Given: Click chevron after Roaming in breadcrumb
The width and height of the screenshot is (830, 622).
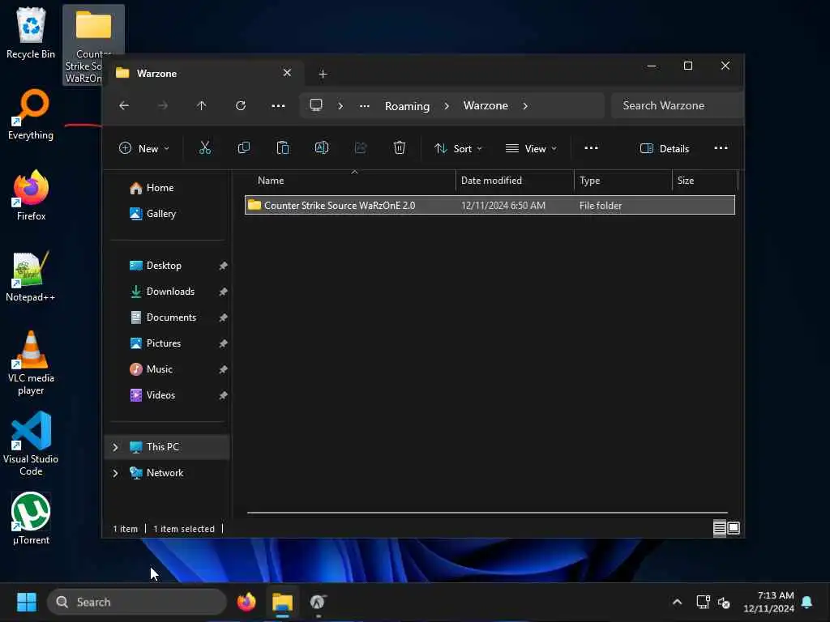Looking at the screenshot, I should 447,106.
